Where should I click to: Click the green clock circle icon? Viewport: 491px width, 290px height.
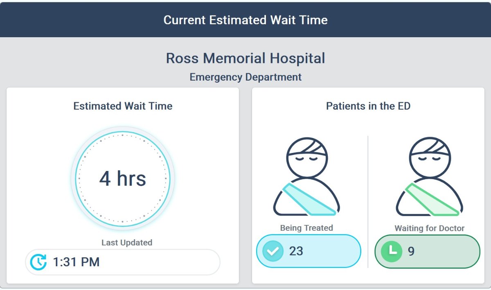(392, 251)
